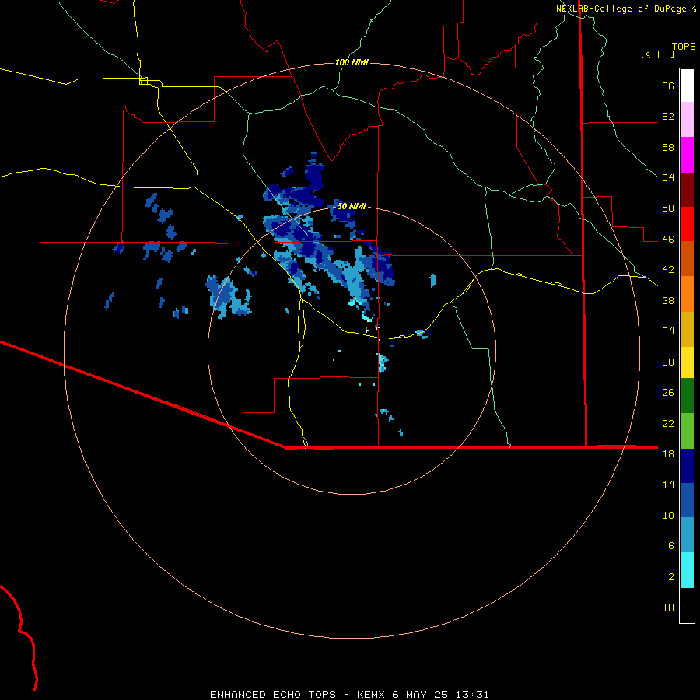Select the 38 legend value
This screenshot has width=700, height=700.
[x=668, y=300]
